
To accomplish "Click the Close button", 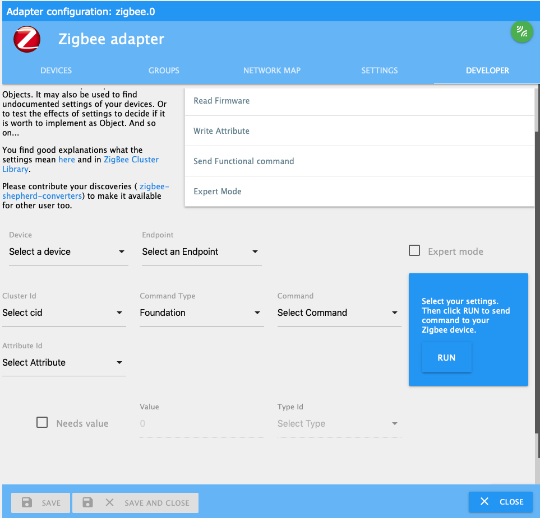I will (x=501, y=502).
